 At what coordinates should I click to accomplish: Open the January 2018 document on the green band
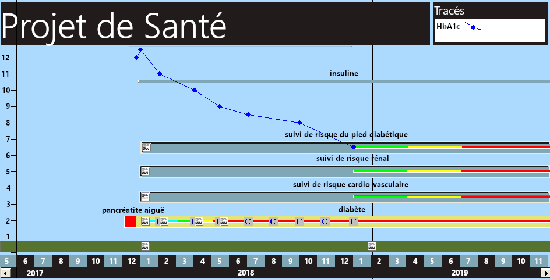click(x=145, y=246)
